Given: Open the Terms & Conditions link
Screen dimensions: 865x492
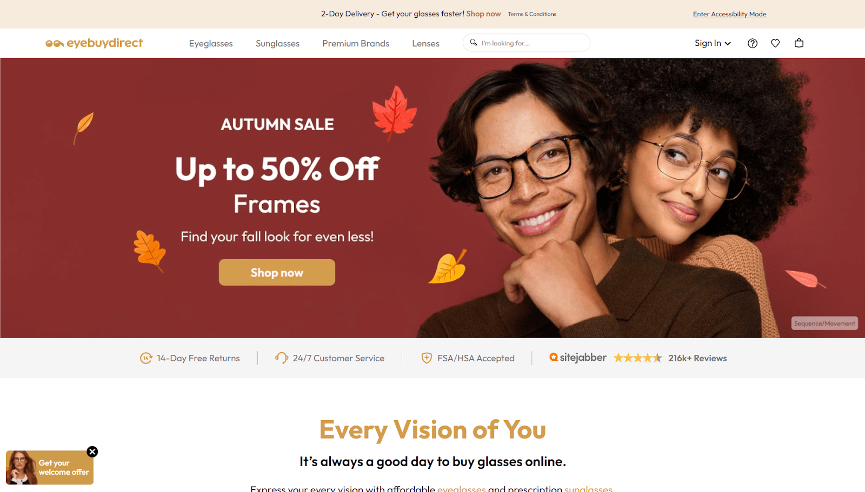Looking at the screenshot, I should click(532, 14).
